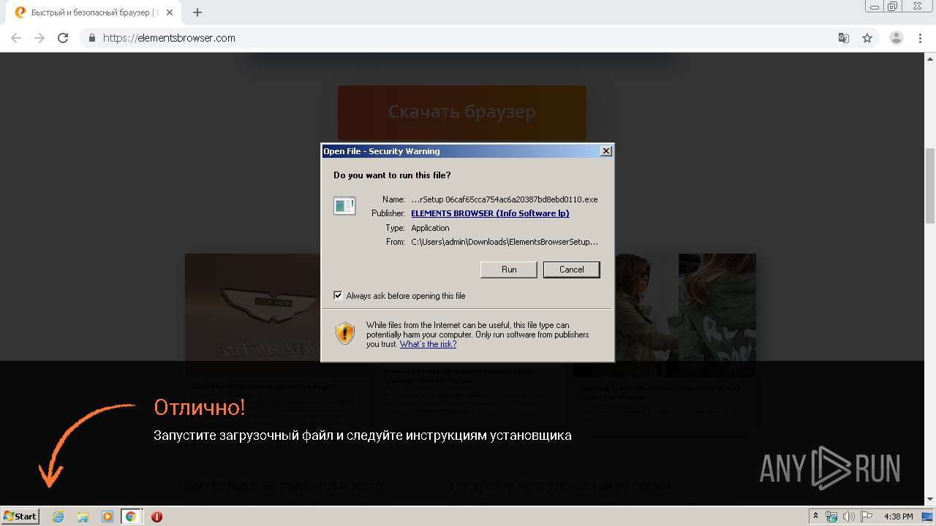Open Windows Explorer folder in taskbar
This screenshot has width=936, height=526.
(x=83, y=517)
